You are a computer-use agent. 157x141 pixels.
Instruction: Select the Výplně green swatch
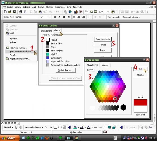click(x=48, y=54)
